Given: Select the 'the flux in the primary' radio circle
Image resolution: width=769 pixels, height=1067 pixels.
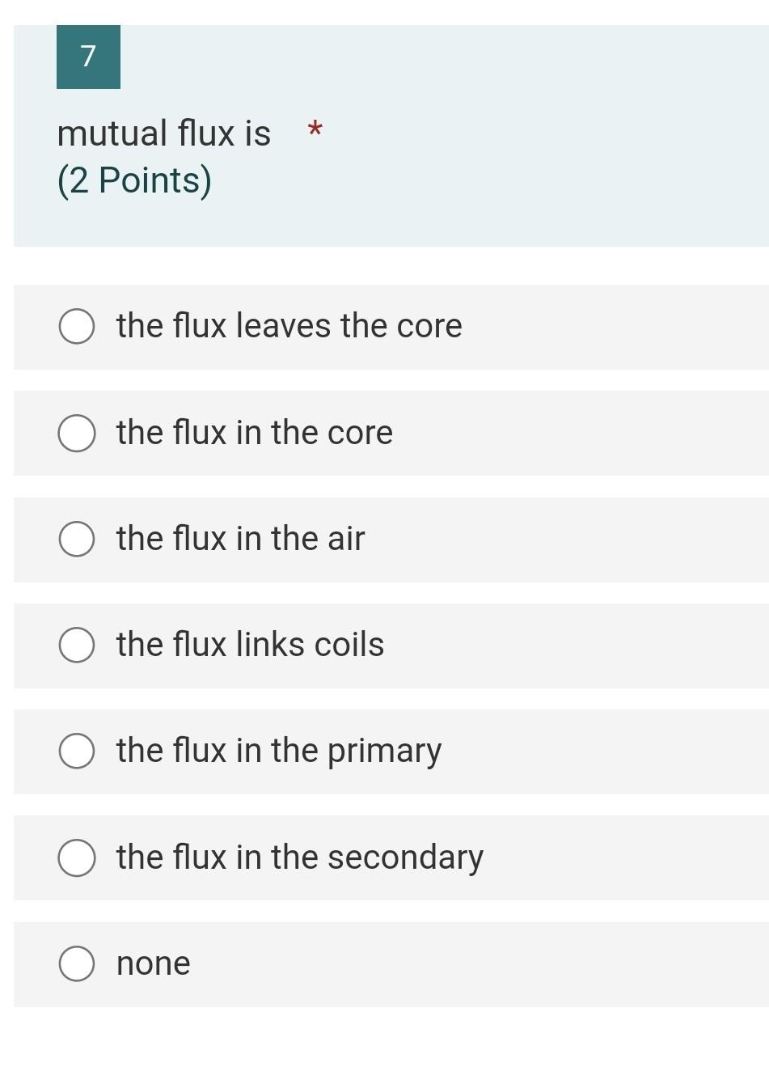Looking at the screenshot, I should point(77,751).
